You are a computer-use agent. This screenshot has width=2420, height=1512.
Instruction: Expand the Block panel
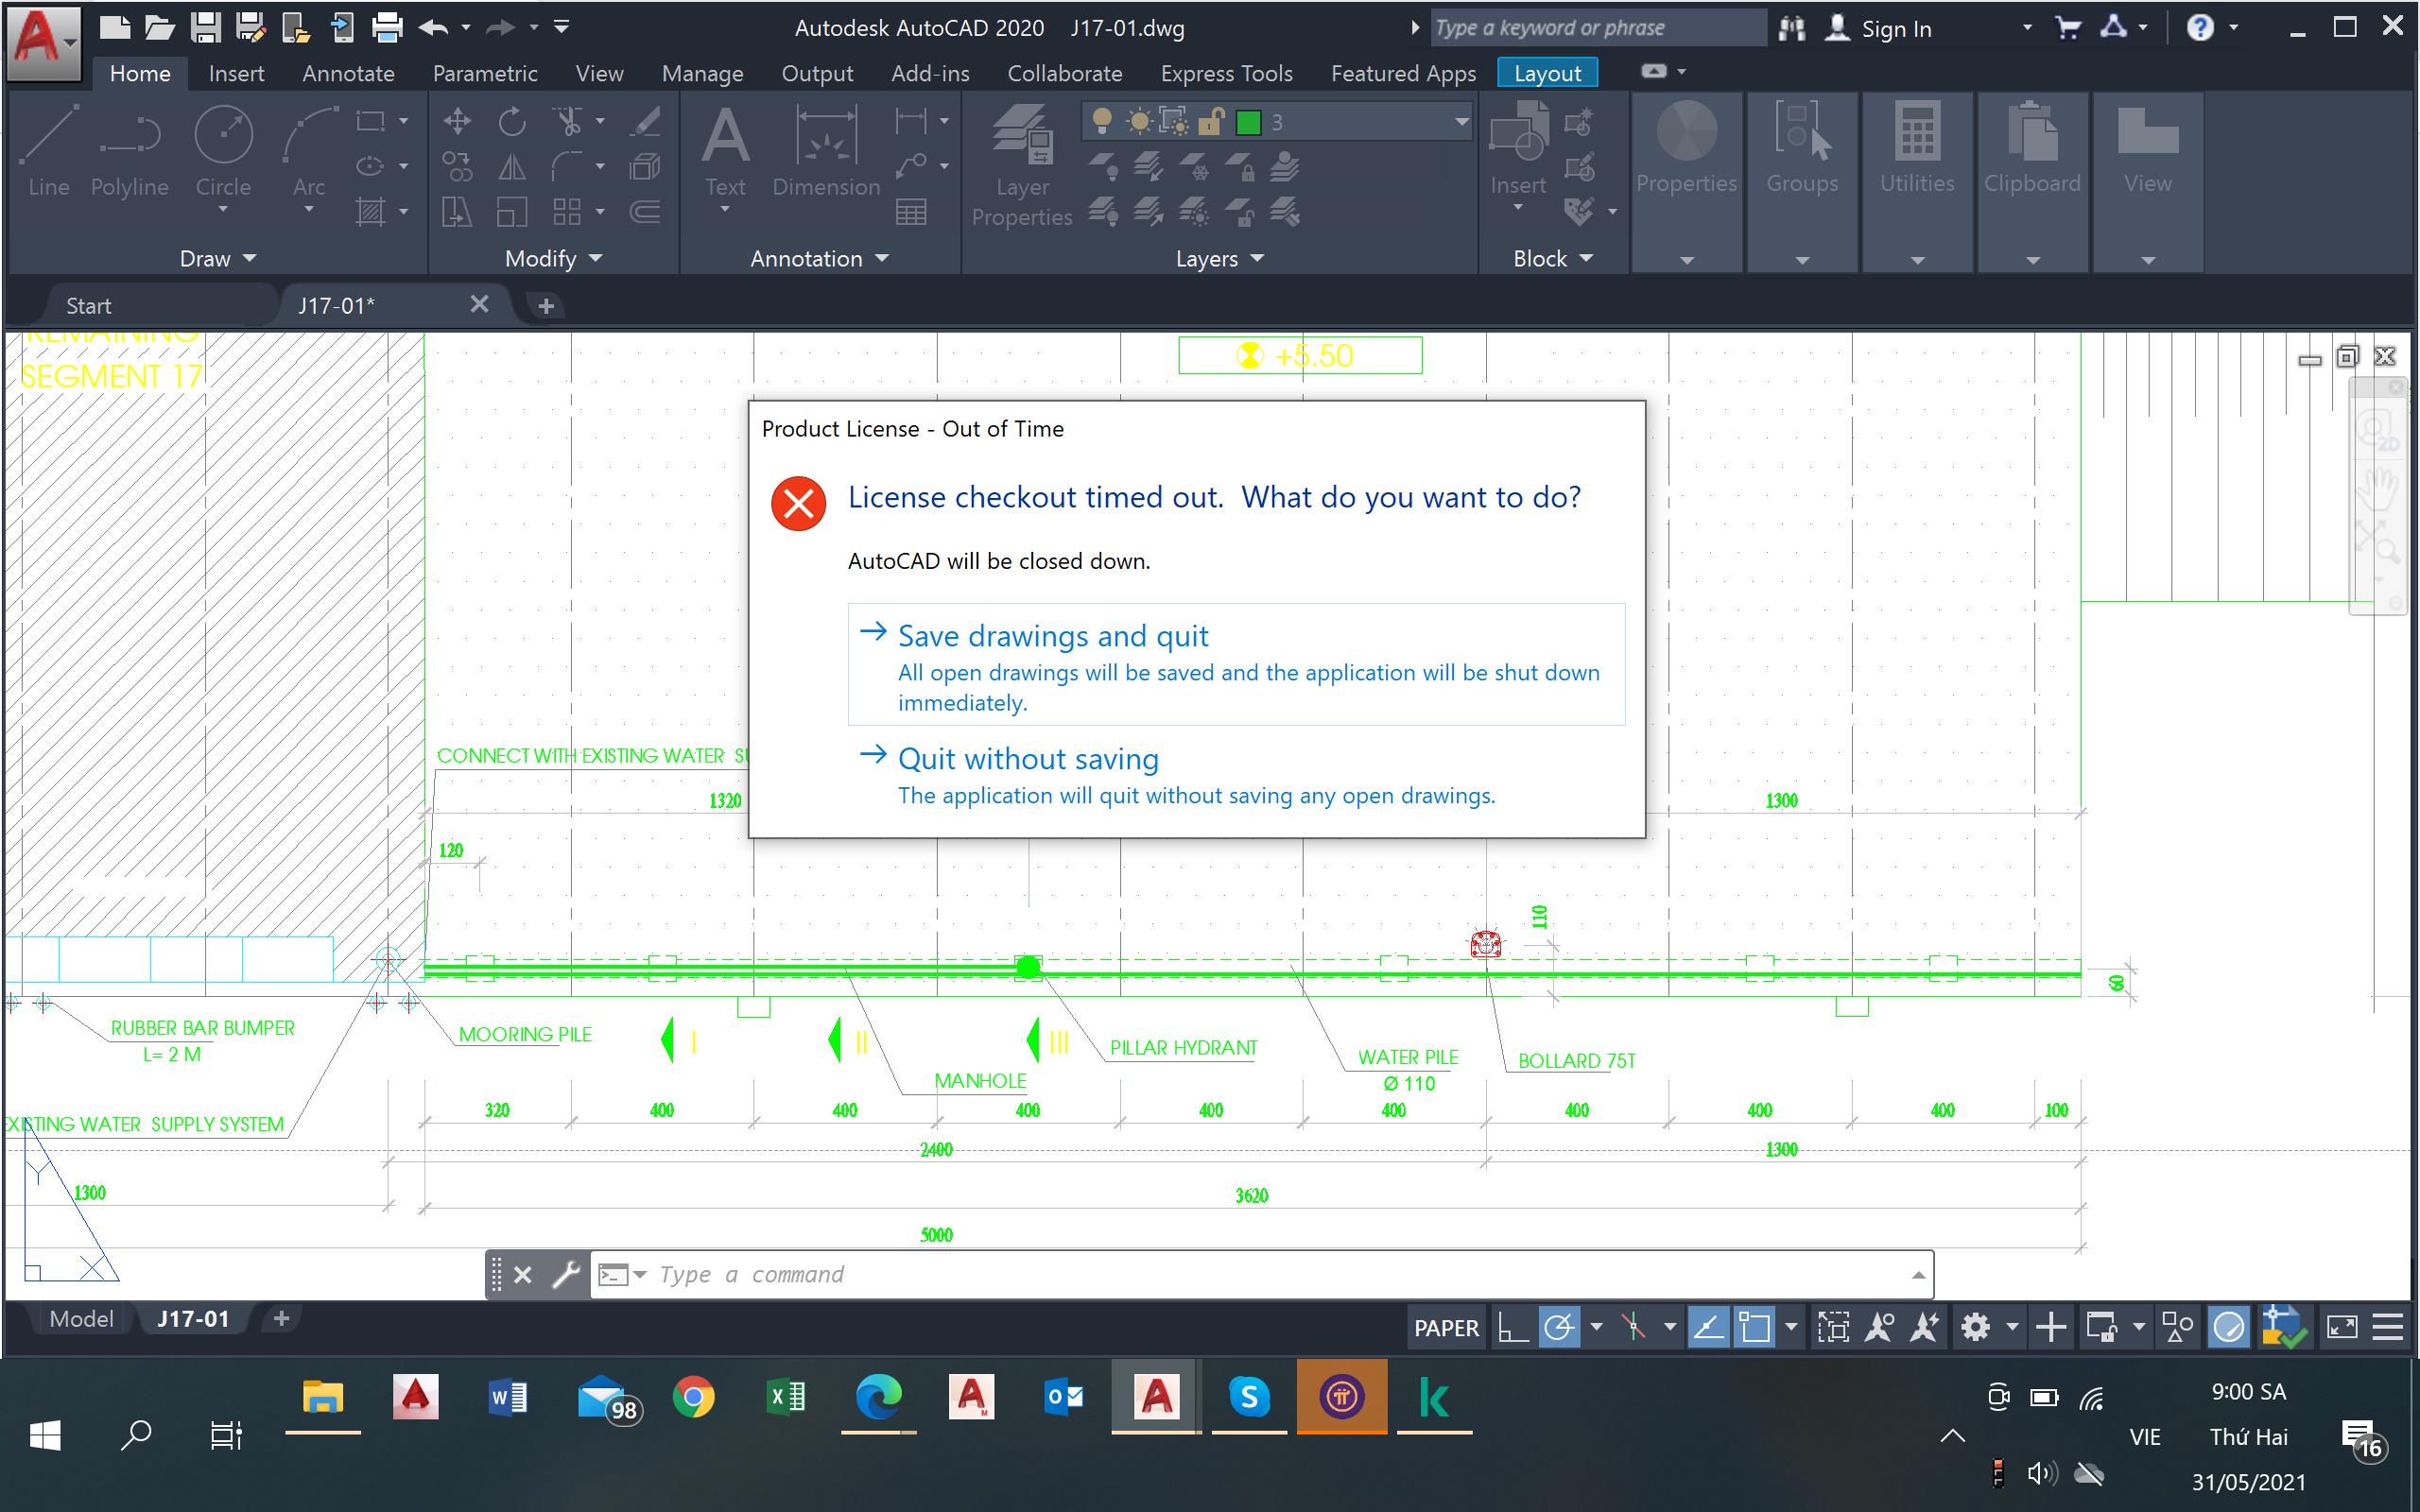[x=1553, y=258]
